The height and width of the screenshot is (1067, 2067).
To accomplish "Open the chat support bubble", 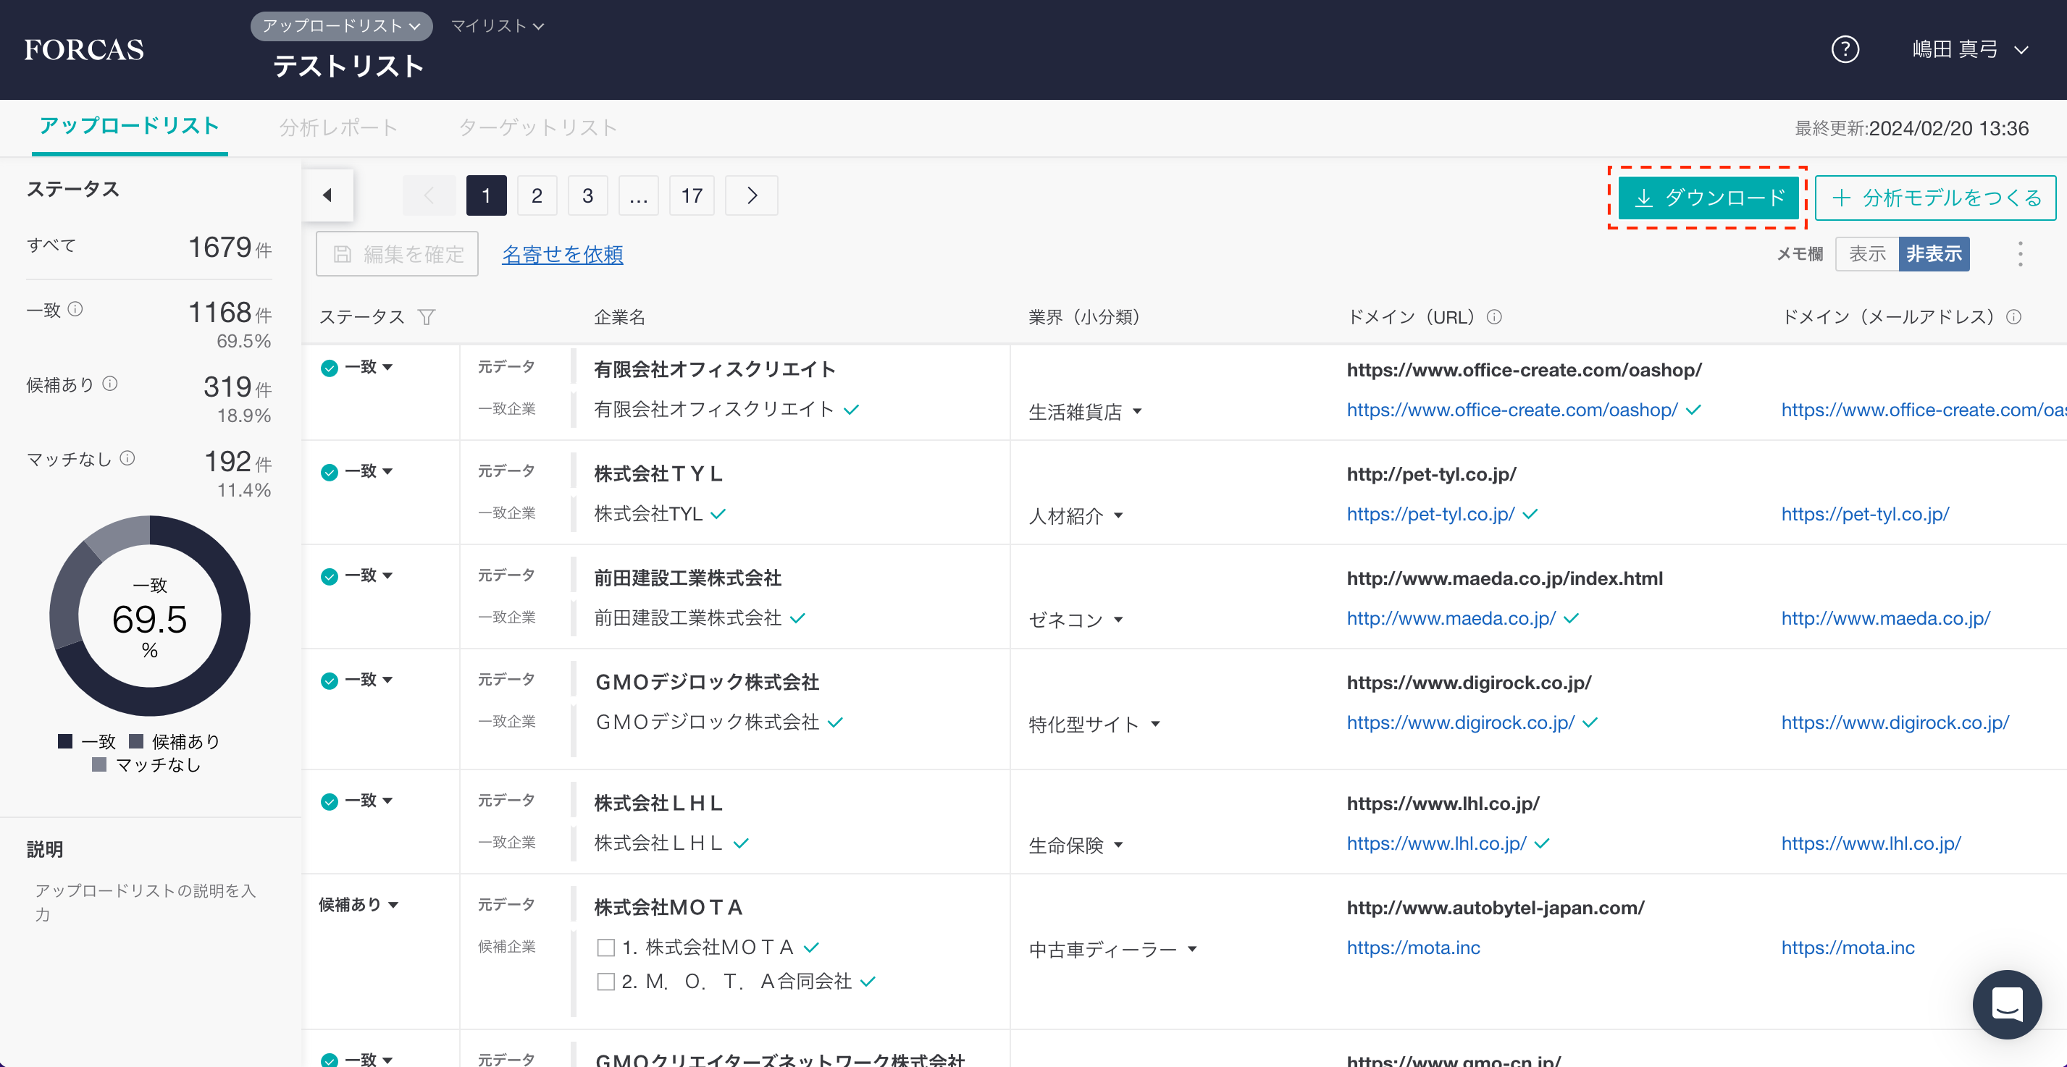I will [2006, 1003].
